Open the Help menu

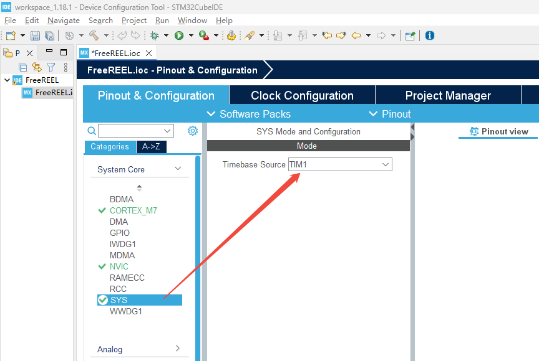click(224, 21)
